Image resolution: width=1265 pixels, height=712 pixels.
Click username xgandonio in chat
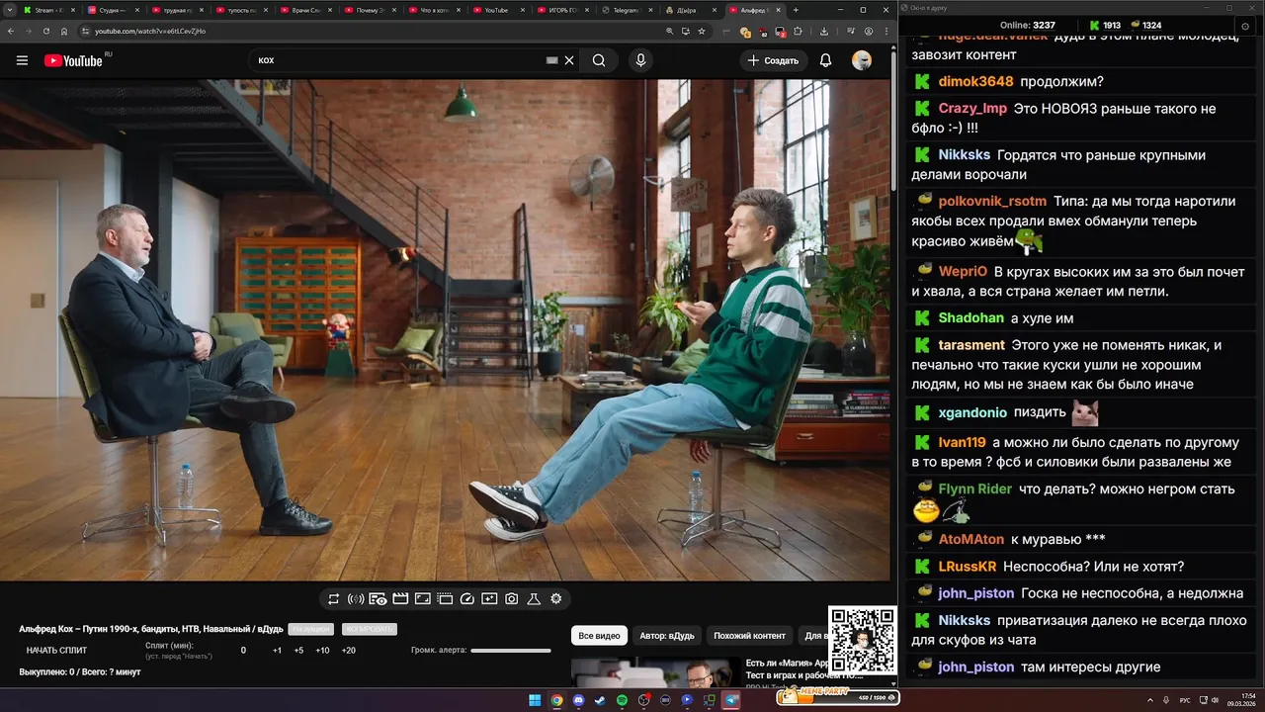972,412
